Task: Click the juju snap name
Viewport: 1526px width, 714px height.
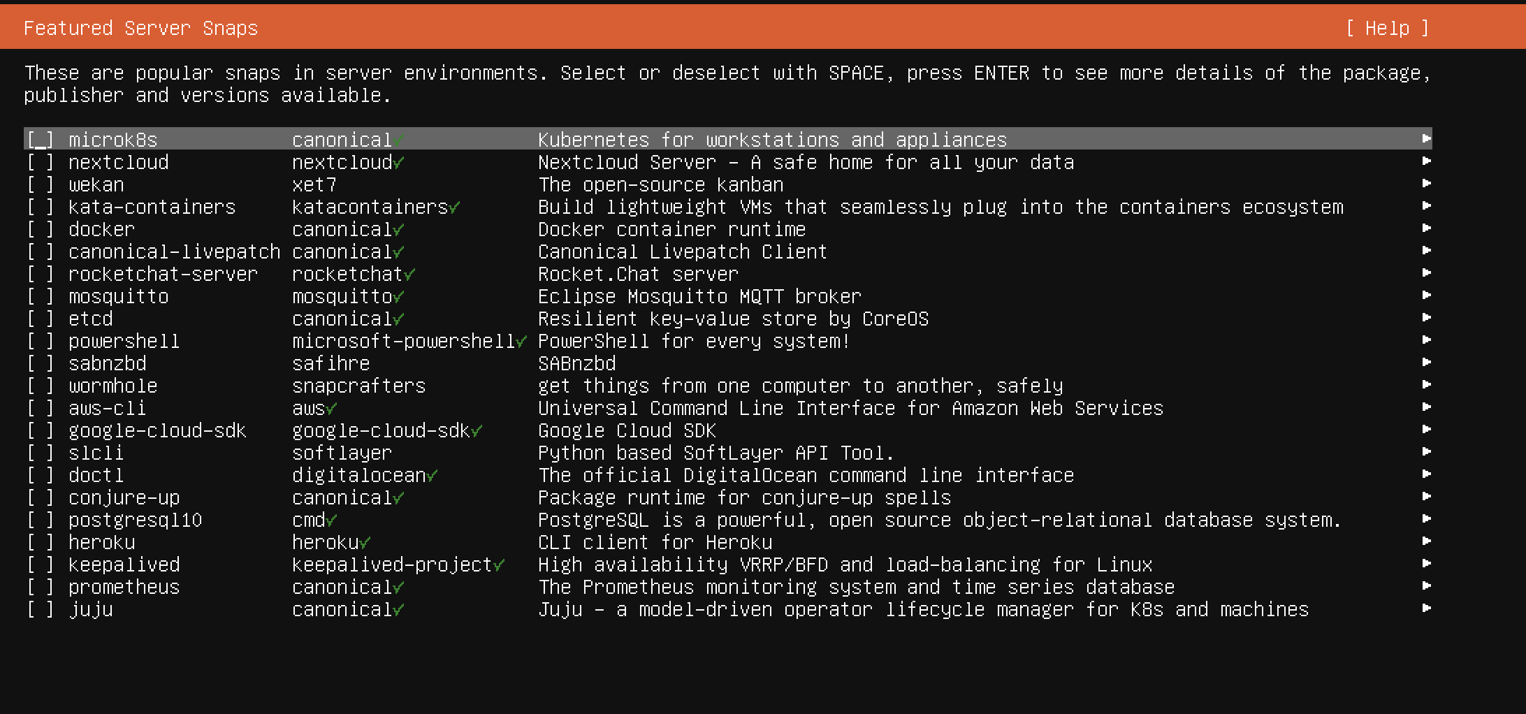Action: pos(90,609)
